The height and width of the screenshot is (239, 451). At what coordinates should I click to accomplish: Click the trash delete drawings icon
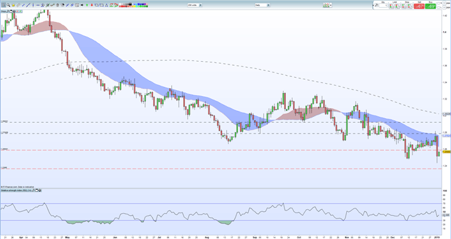[x=58, y=5]
